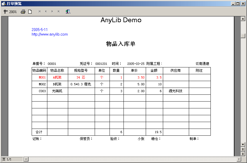Click the 00001 document number
Screen dimensions: 247x163
52,64
